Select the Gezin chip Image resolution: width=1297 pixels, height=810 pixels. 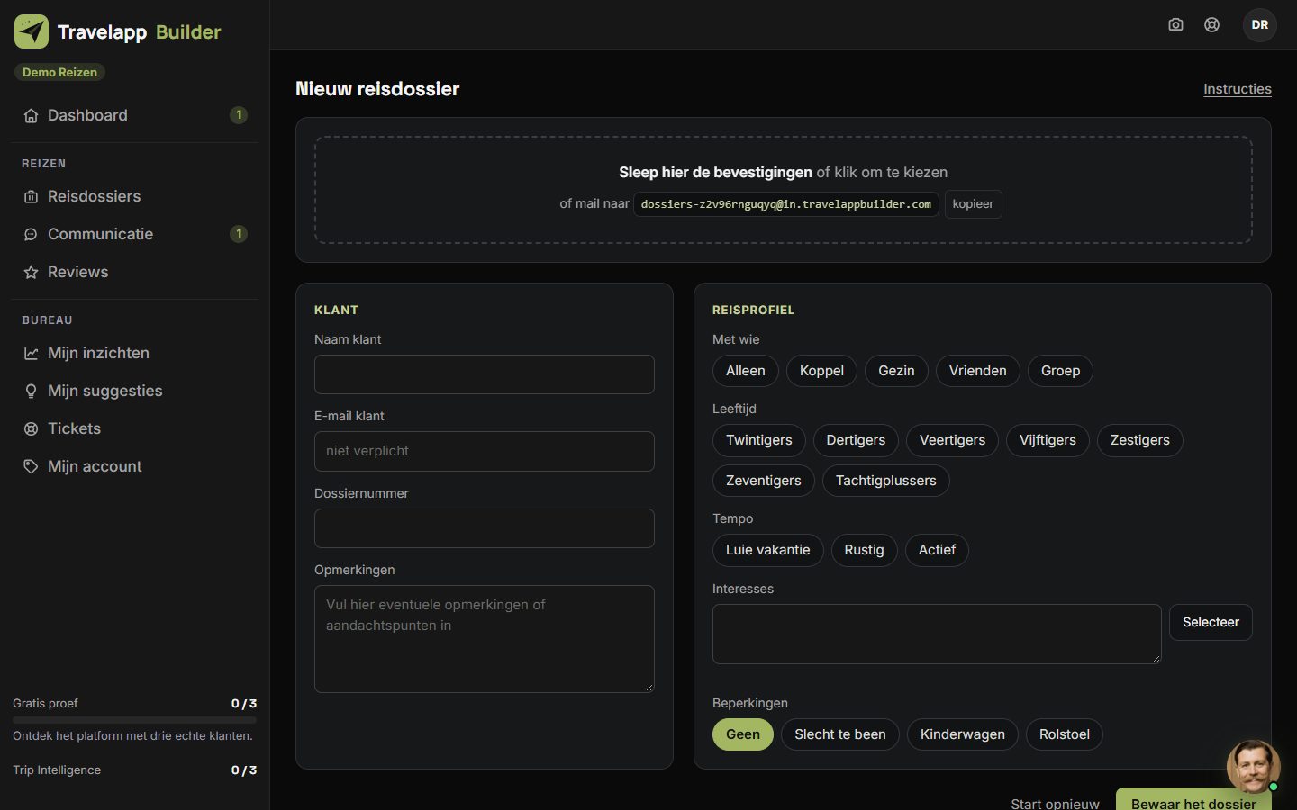tap(896, 371)
